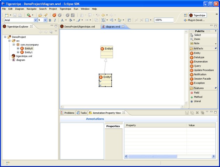The width and height of the screenshot is (220, 167).
Task: Switch to Plug-in Development perspective
Action: 194,20
